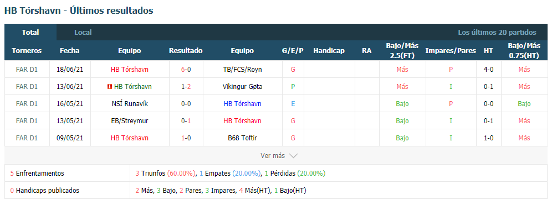Click the blue HB Tórshavn away team link
552x205 pixels.
click(242, 104)
